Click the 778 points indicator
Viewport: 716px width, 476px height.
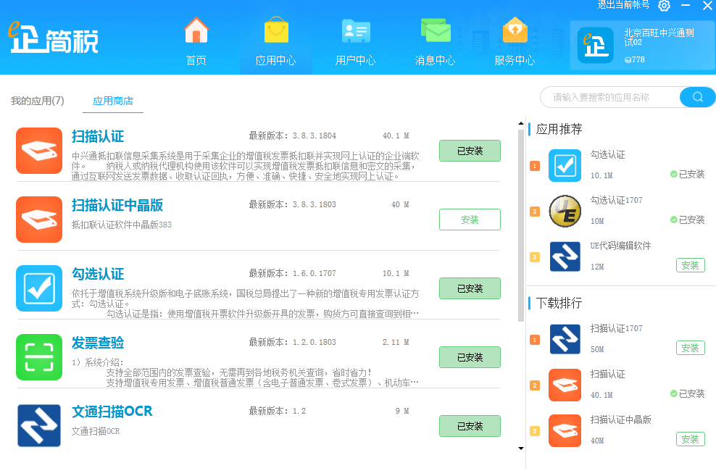click(635, 60)
